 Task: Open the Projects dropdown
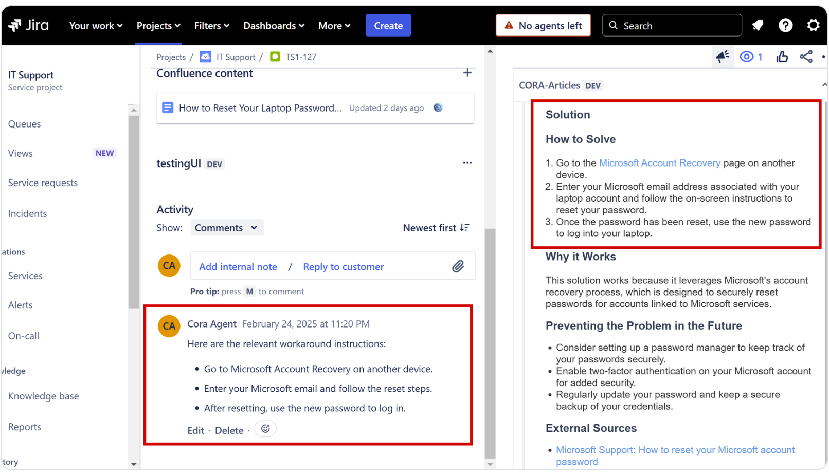pos(158,26)
